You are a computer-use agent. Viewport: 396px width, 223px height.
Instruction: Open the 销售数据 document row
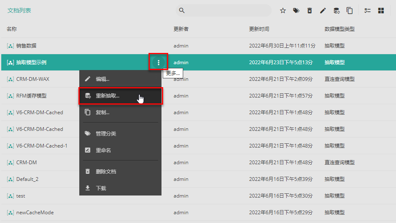coord(26,46)
